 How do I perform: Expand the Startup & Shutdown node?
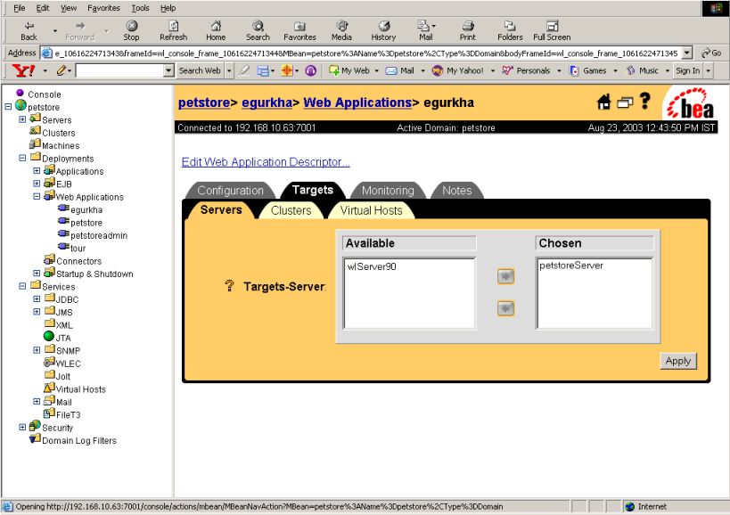(37, 273)
